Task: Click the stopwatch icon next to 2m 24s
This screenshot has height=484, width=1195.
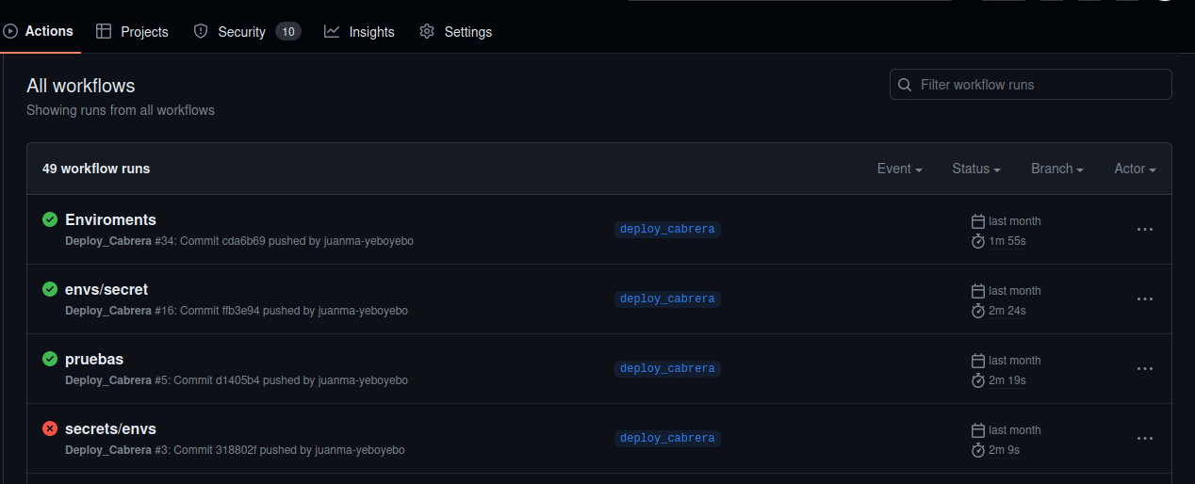Action: tap(978, 311)
